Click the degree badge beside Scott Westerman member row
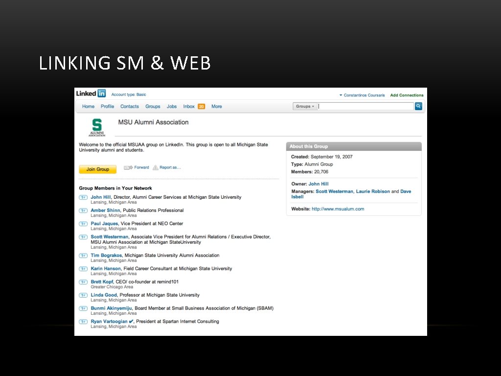 (x=83, y=237)
